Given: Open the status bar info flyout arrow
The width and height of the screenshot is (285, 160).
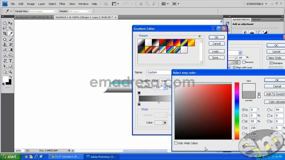Looking at the screenshot, I should point(69,151).
